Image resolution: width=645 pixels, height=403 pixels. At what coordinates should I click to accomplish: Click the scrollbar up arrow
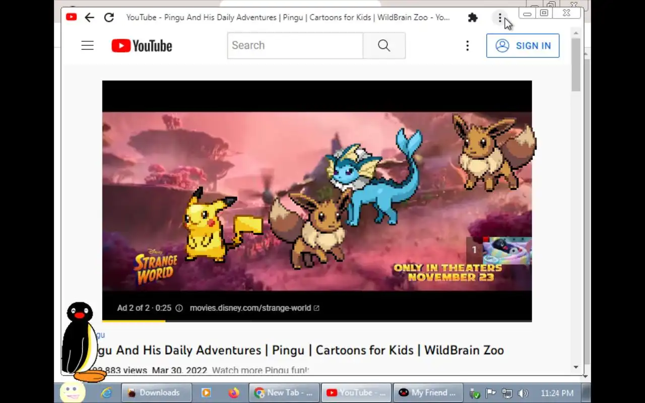(576, 33)
